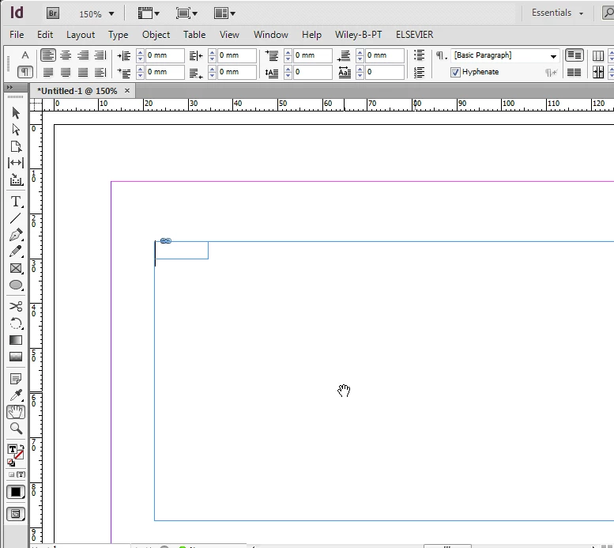Expand the toolbox with double-arrow

tap(9, 87)
